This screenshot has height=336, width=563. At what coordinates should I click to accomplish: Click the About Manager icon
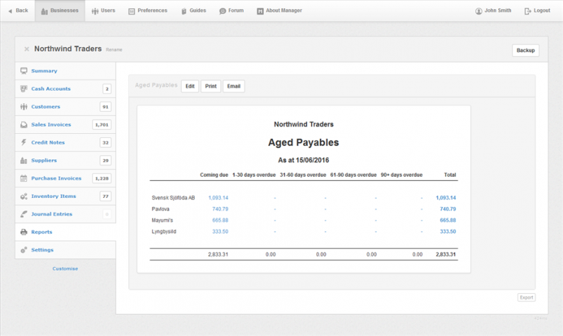[260, 11]
